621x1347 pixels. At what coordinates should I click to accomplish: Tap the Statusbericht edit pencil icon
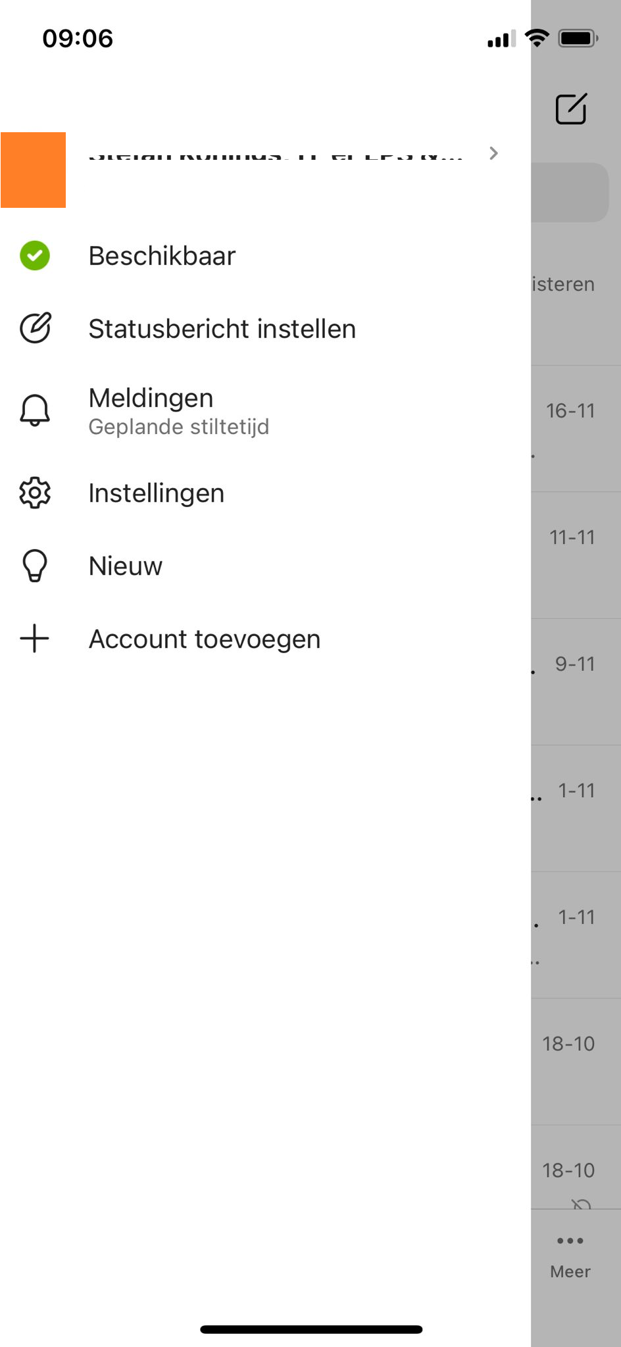(x=35, y=328)
